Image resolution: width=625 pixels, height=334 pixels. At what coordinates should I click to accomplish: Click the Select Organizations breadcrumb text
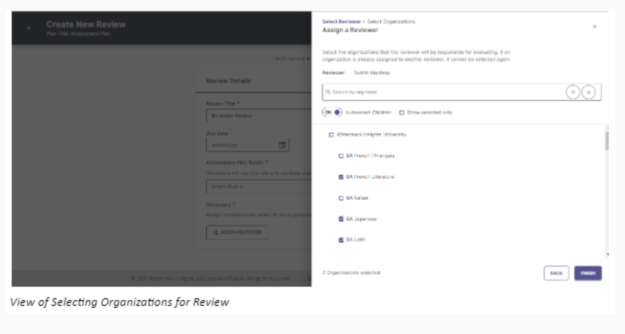tap(391, 21)
